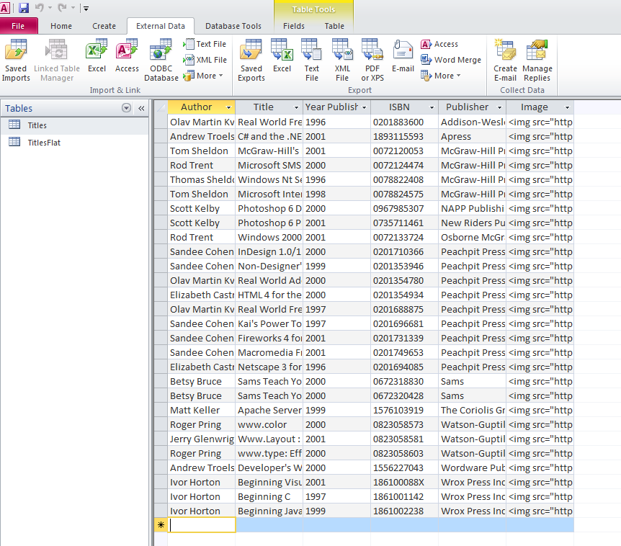Expand Export More dropdown

click(x=441, y=76)
